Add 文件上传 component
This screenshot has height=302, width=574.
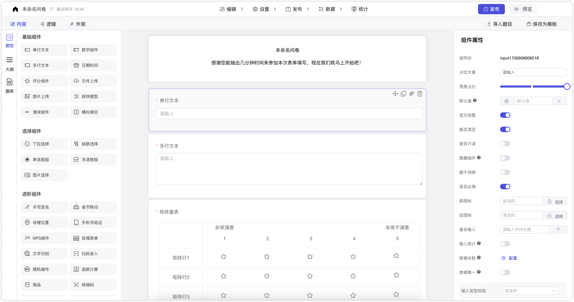point(93,81)
